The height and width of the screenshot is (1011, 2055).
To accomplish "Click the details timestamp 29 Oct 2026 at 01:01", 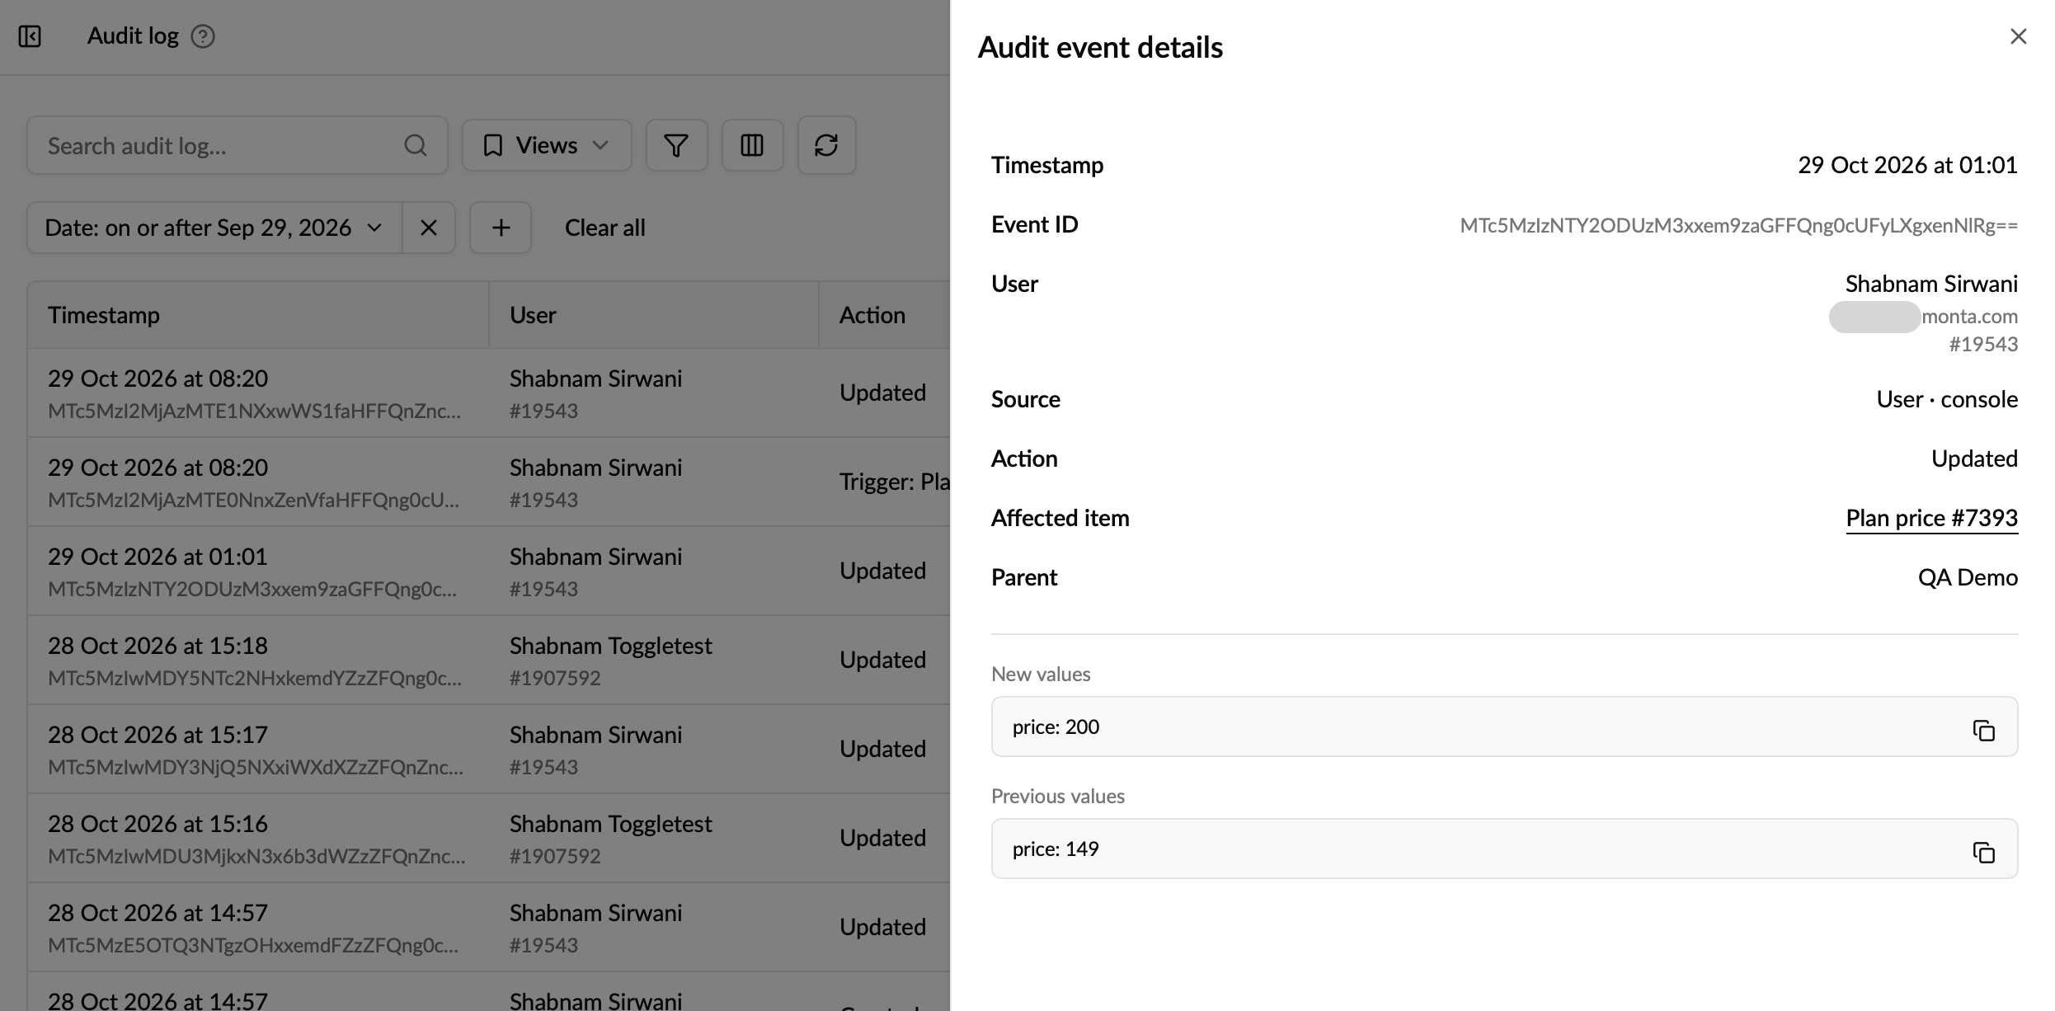I will click(1907, 165).
